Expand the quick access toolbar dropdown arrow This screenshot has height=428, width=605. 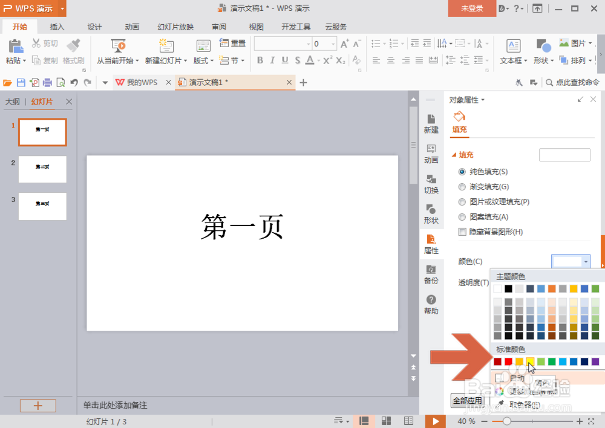point(105,82)
